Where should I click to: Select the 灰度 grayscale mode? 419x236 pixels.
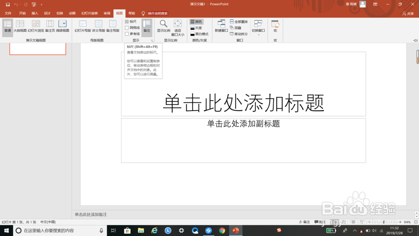tap(196, 28)
